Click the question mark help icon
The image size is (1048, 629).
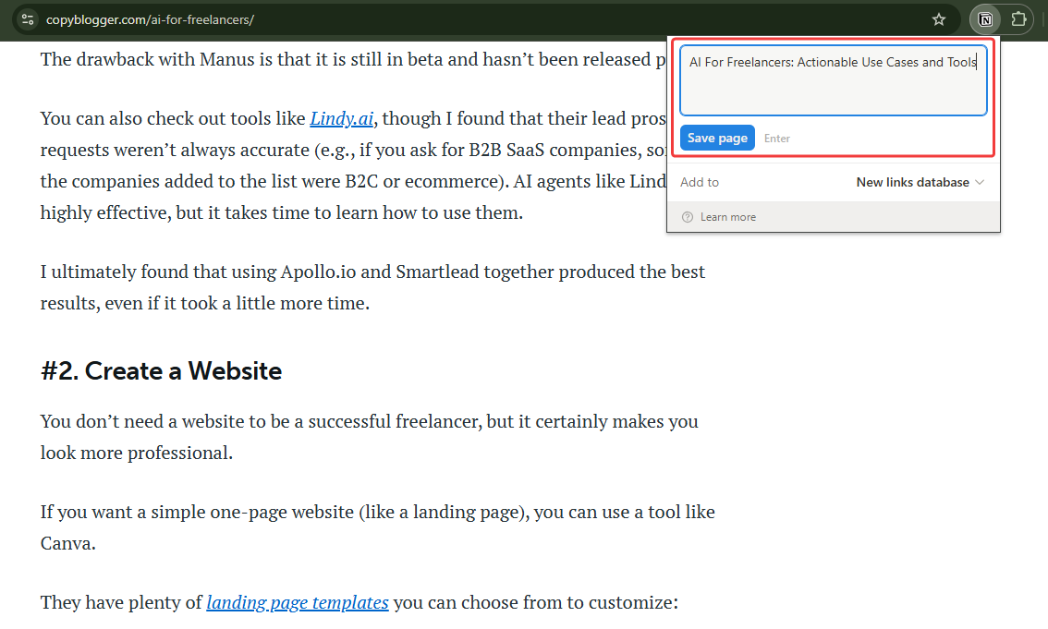coord(687,217)
